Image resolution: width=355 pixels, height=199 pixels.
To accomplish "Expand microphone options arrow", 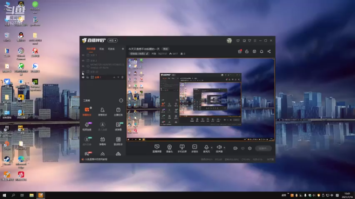I will [x=212, y=148].
